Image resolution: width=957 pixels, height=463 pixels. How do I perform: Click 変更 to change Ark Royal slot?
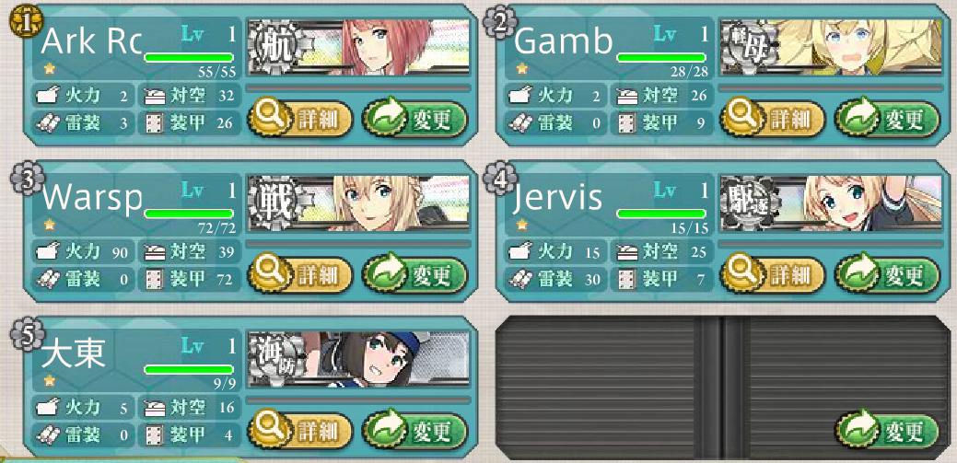point(415,119)
